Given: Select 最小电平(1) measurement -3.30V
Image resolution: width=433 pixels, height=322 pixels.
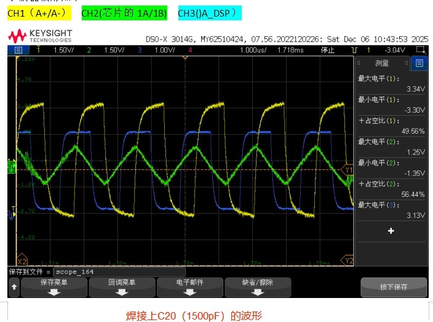Looking at the screenshot, I should pos(391,105).
